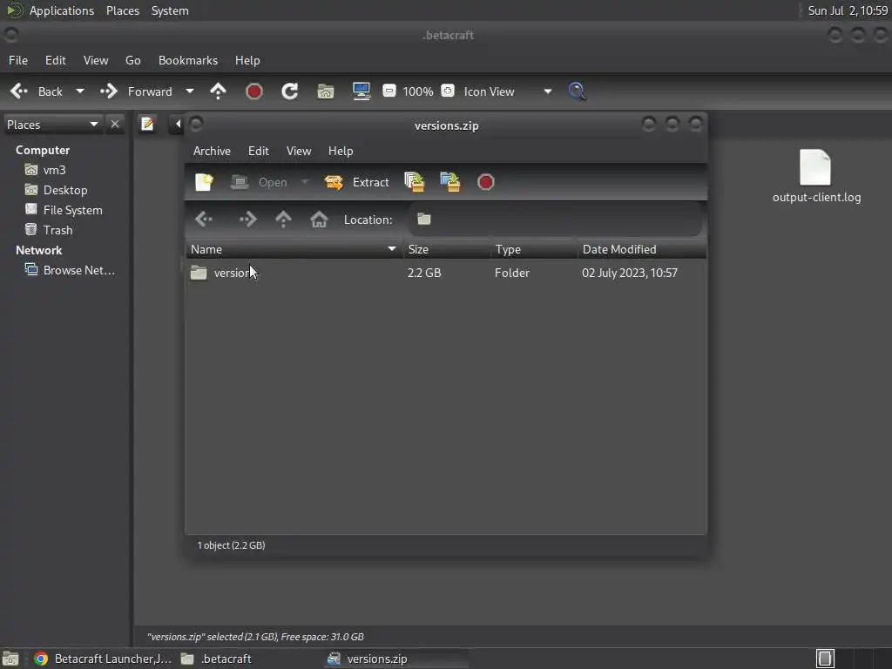Stop operation icon in archive manager

(x=486, y=182)
